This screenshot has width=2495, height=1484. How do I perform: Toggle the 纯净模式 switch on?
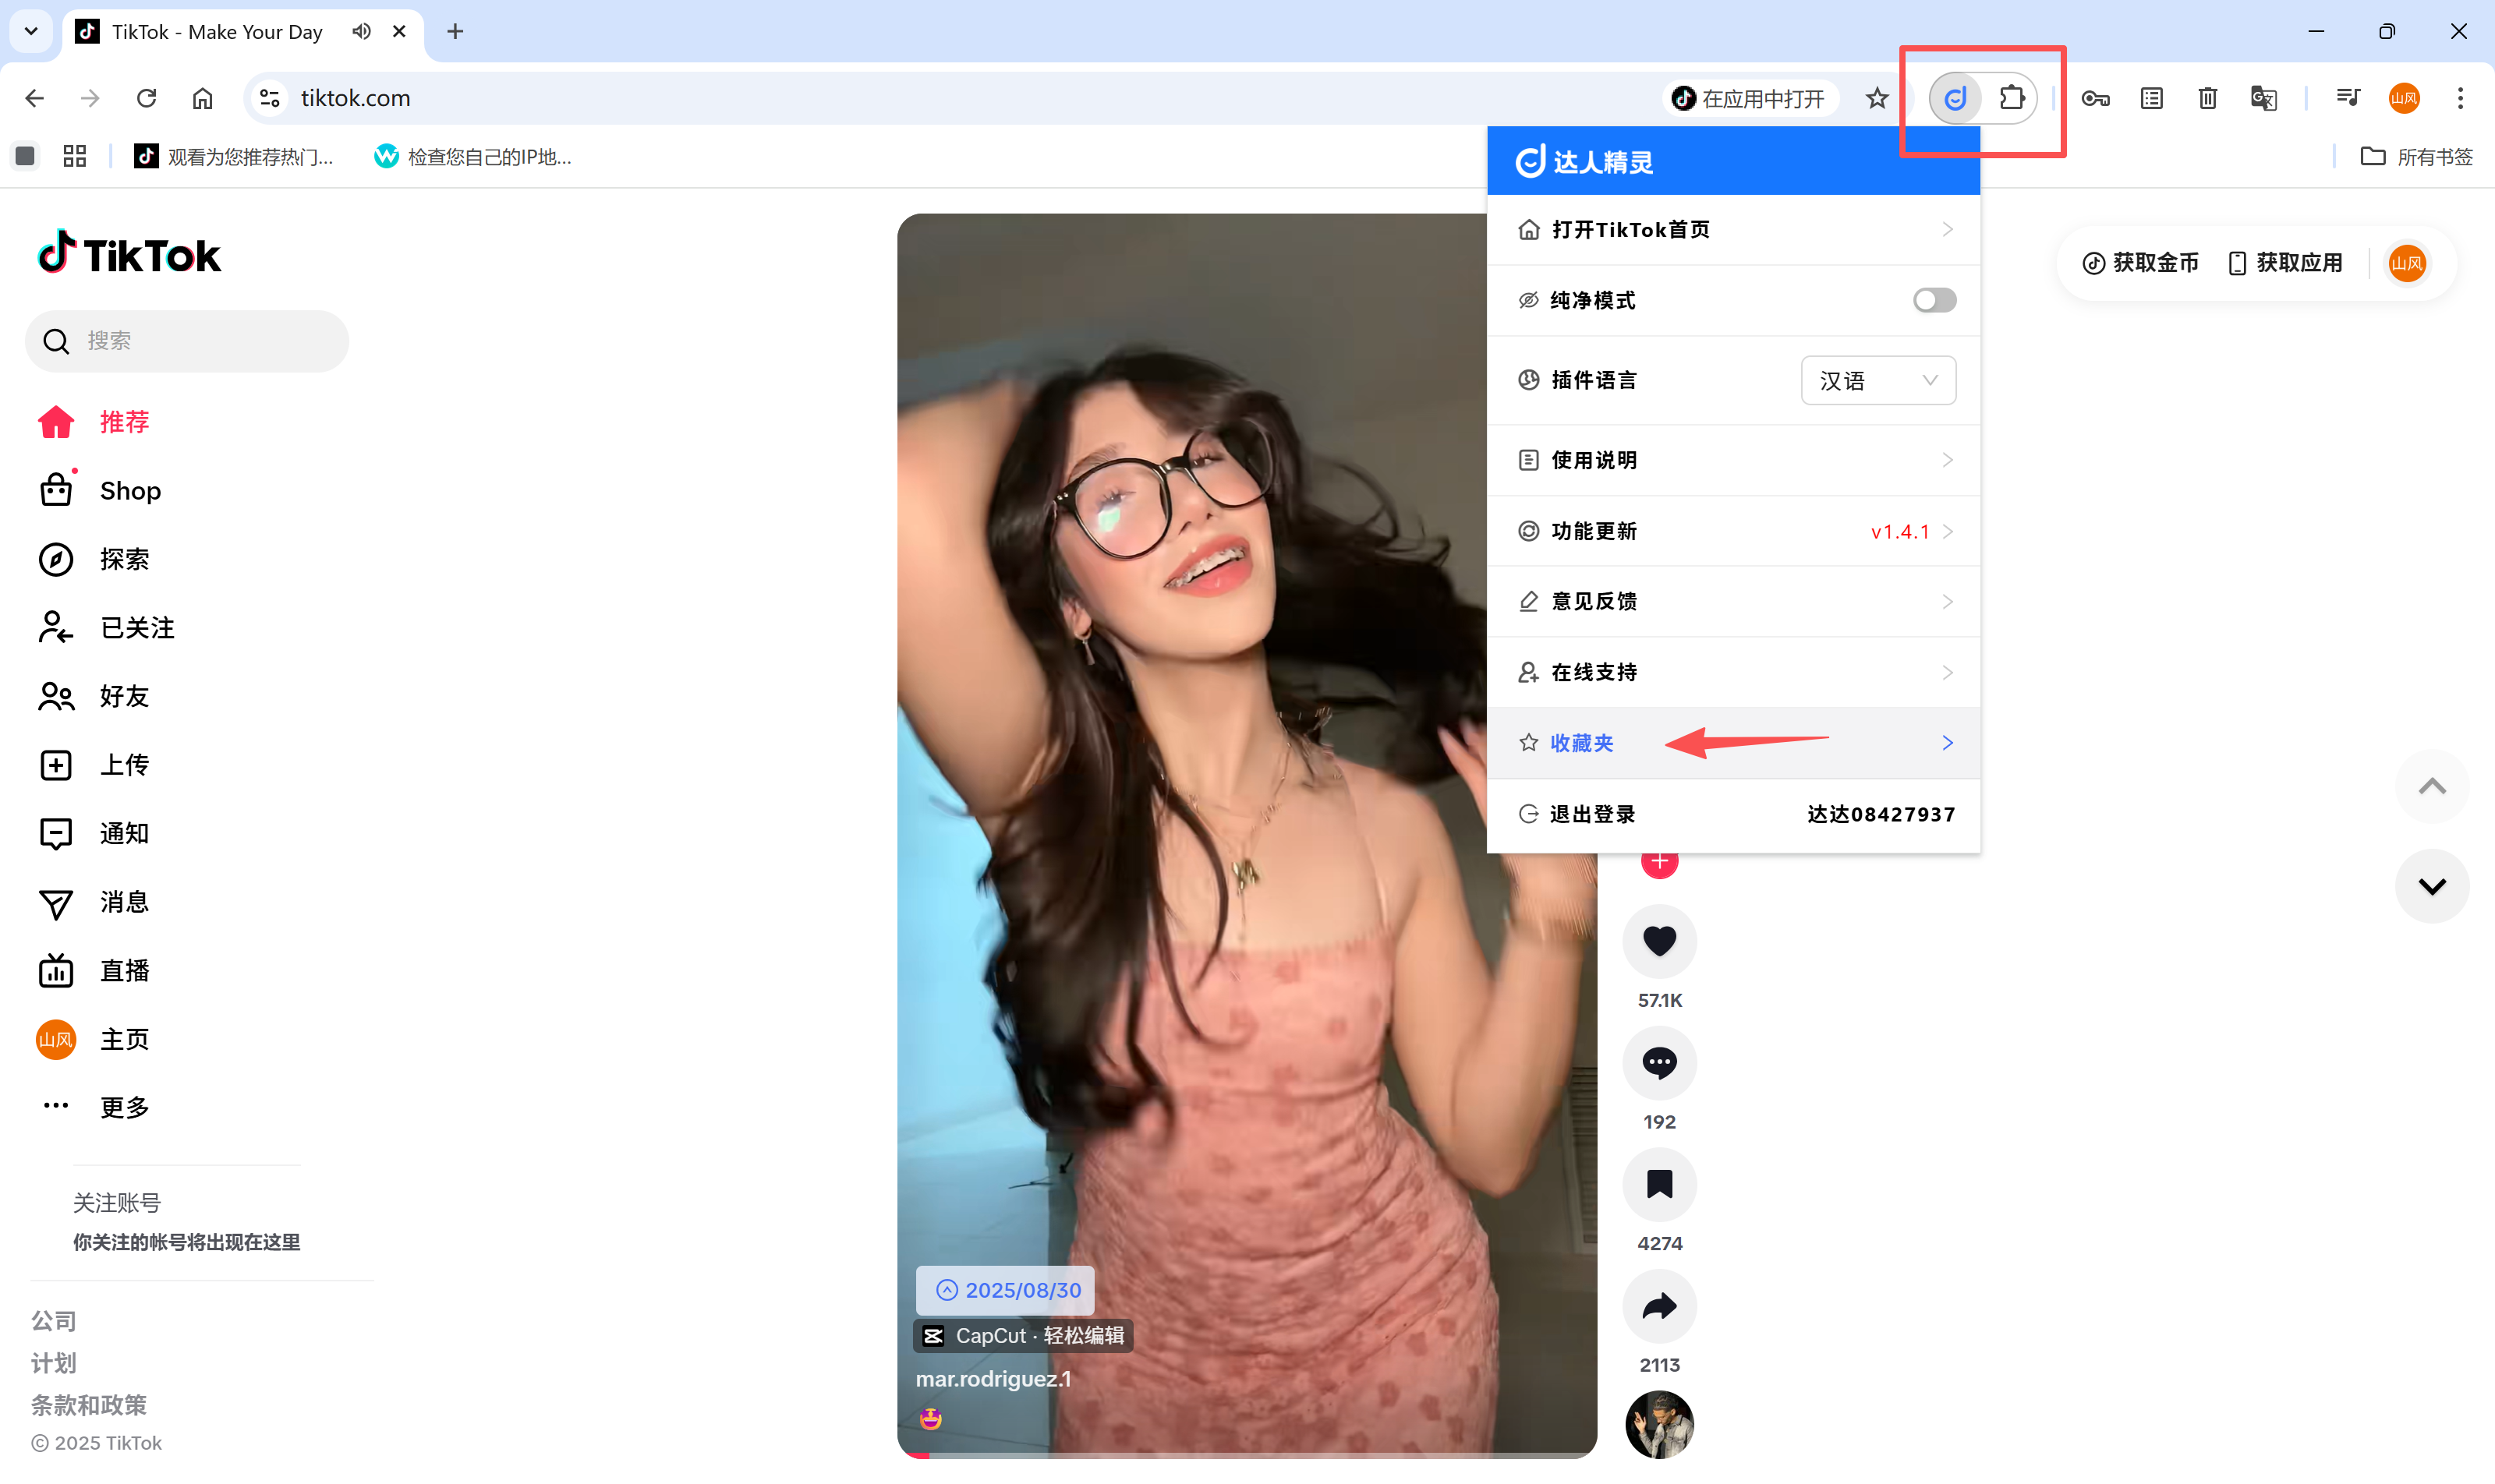coord(1933,300)
